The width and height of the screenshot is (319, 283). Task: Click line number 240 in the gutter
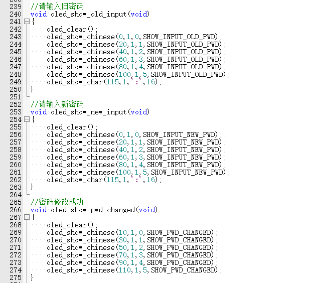pyautogui.click(x=16, y=14)
